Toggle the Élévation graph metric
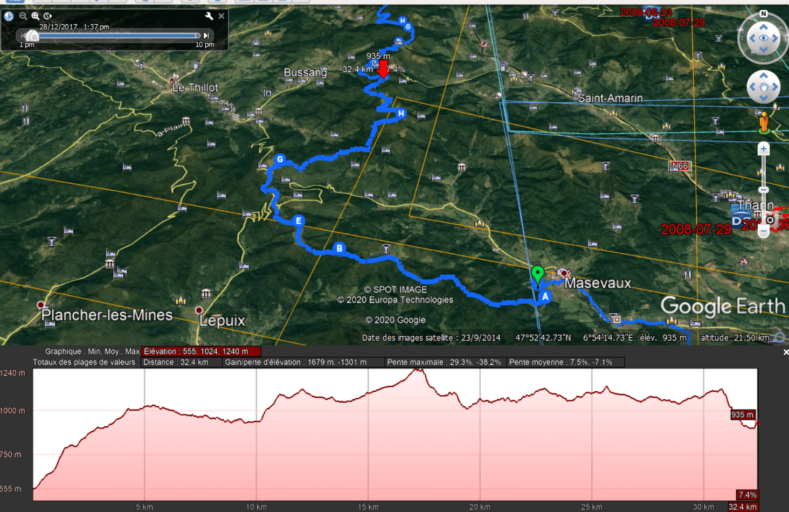This screenshot has height=512, width=789. click(200, 351)
